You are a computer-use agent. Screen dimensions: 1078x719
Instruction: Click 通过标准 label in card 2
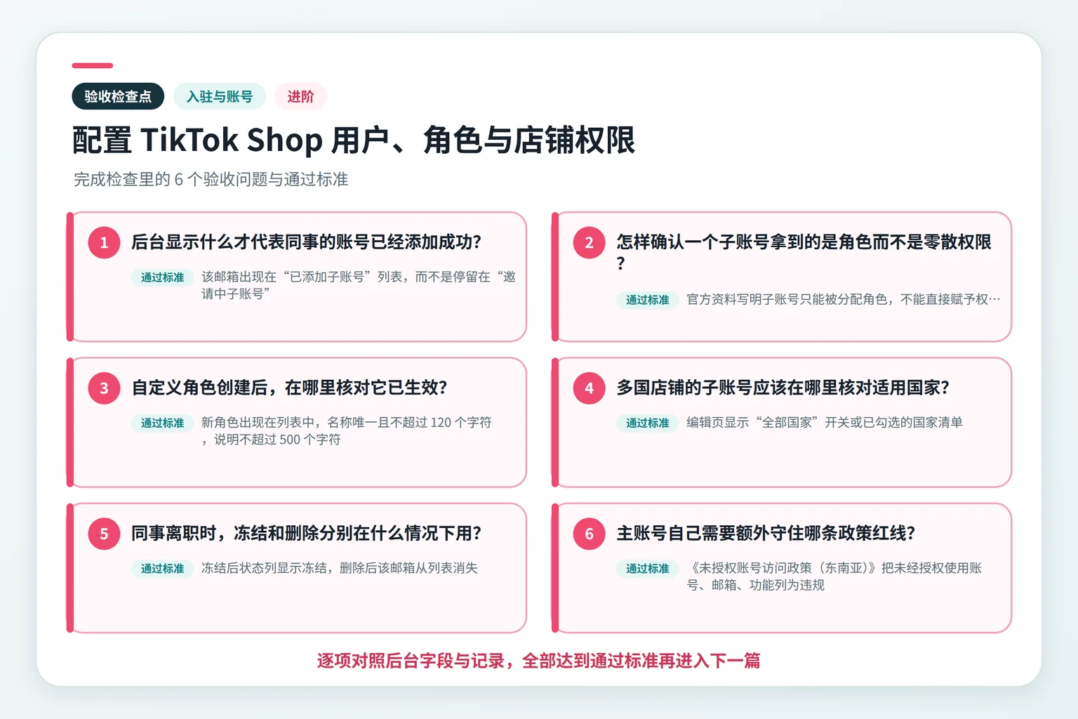coord(647,300)
